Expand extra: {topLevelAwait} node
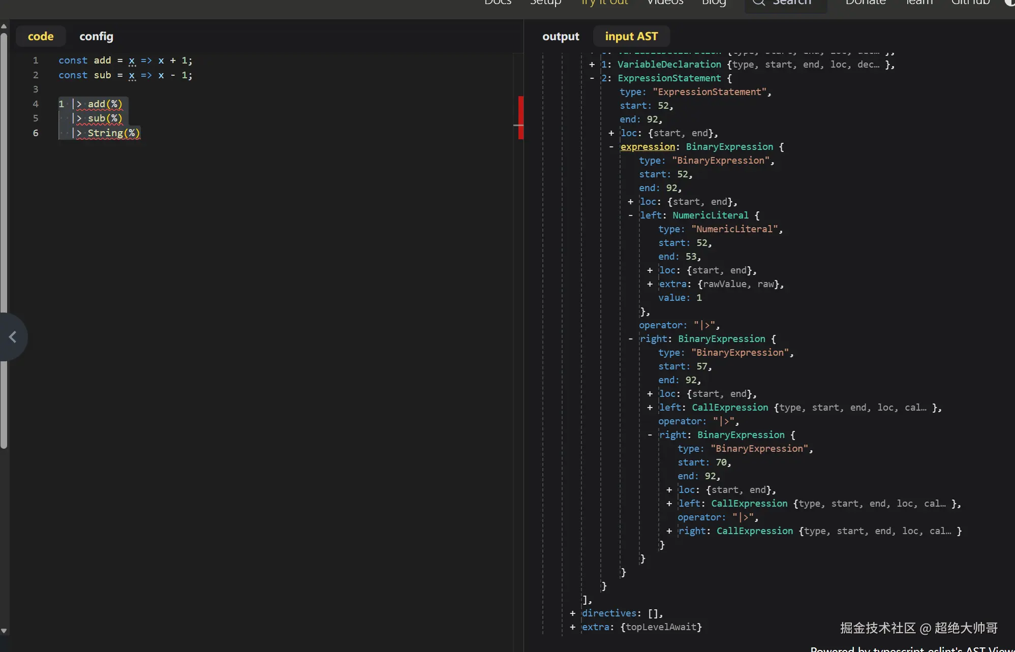Screen dimensions: 1015x652 [x=572, y=627]
